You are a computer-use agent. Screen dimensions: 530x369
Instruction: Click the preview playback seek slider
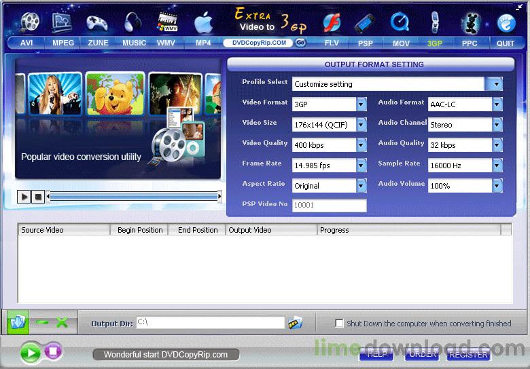coord(134,196)
